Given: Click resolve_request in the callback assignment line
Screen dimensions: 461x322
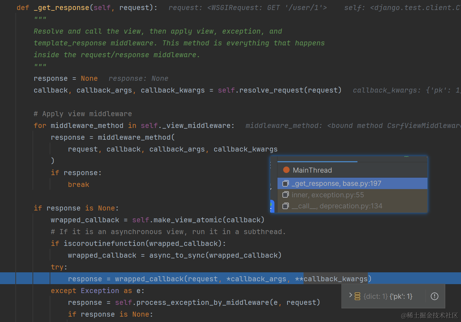Looking at the screenshot, I should pyautogui.click(x=271, y=90).
